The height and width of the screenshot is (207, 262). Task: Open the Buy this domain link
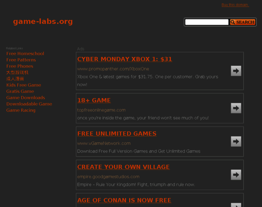[x=235, y=5]
